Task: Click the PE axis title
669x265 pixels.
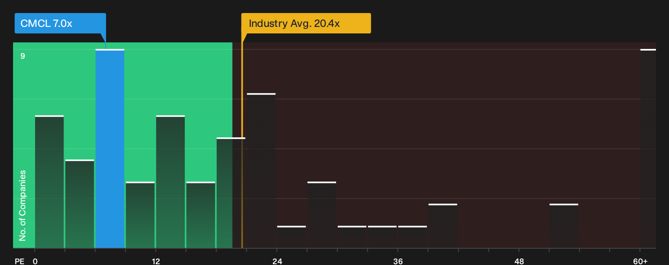Action: (x=19, y=261)
